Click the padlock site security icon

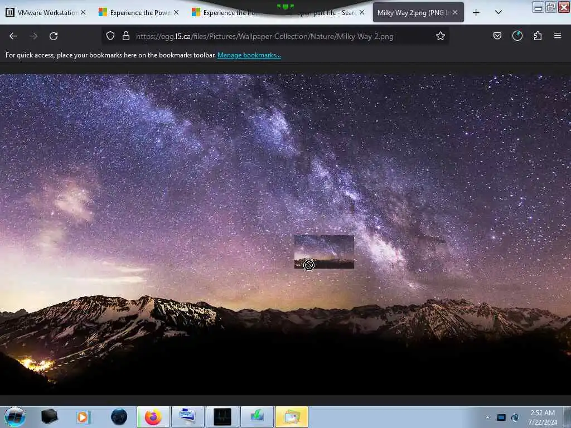(126, 36)
